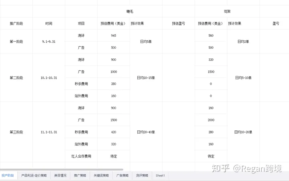Image resolution: width=289 pixels, height=181 pixels.
Task: Click the 花架 header cell
Action: click(227, 11)
